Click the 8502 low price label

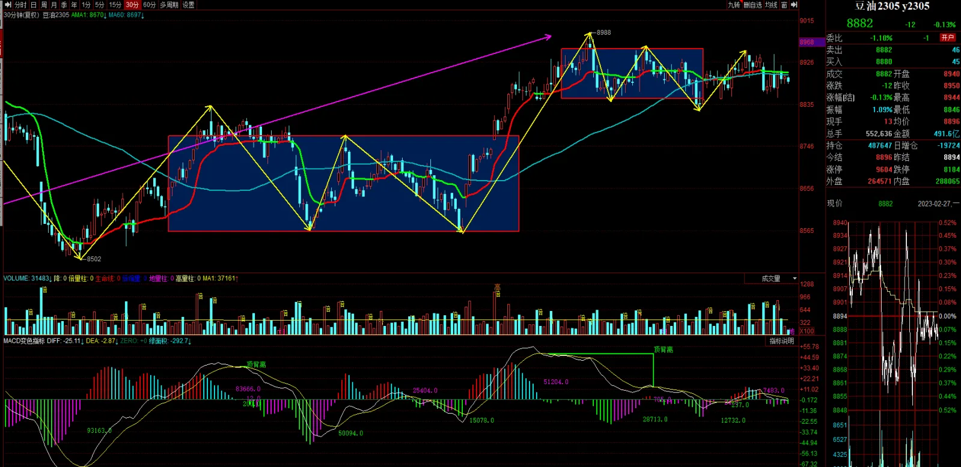pos(94,259)
